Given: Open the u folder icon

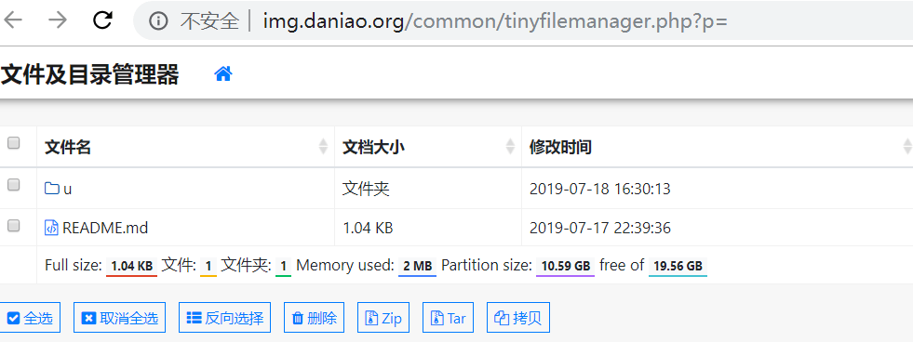Looking at the screenshot, I should (52, 189).
